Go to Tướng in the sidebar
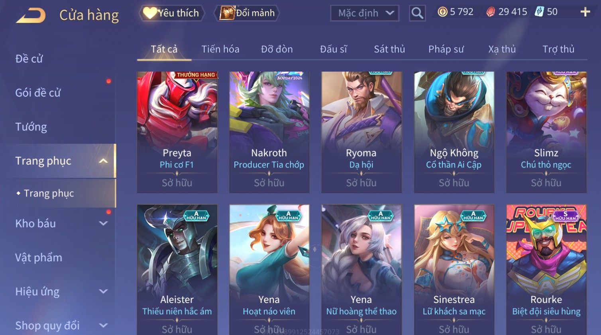 point(31,127)
